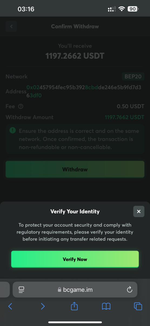This screenshot has width=150, height=326.
Task: Reload the page with the refresh icon
Action: coord(129,290)
